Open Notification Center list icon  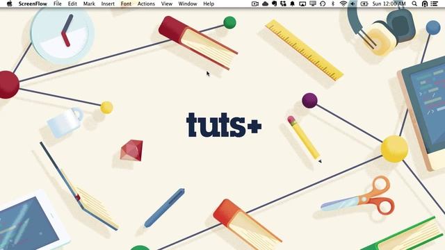434,3
